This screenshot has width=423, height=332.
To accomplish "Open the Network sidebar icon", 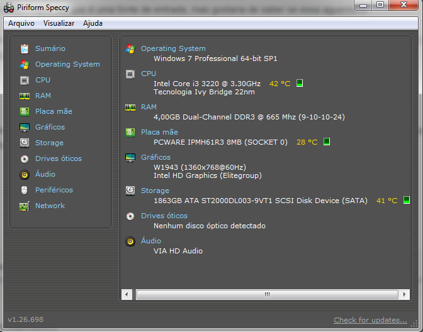I will pyautogui.click(x=25, y=206).
